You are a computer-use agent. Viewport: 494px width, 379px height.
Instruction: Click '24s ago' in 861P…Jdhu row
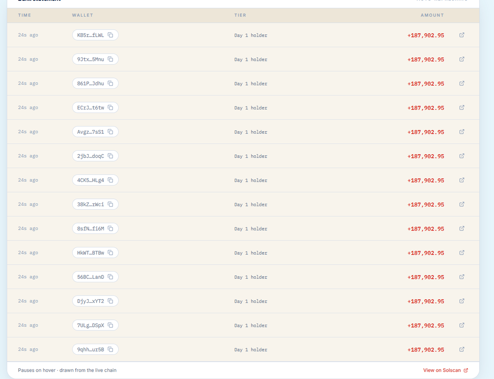coord(28,84)
